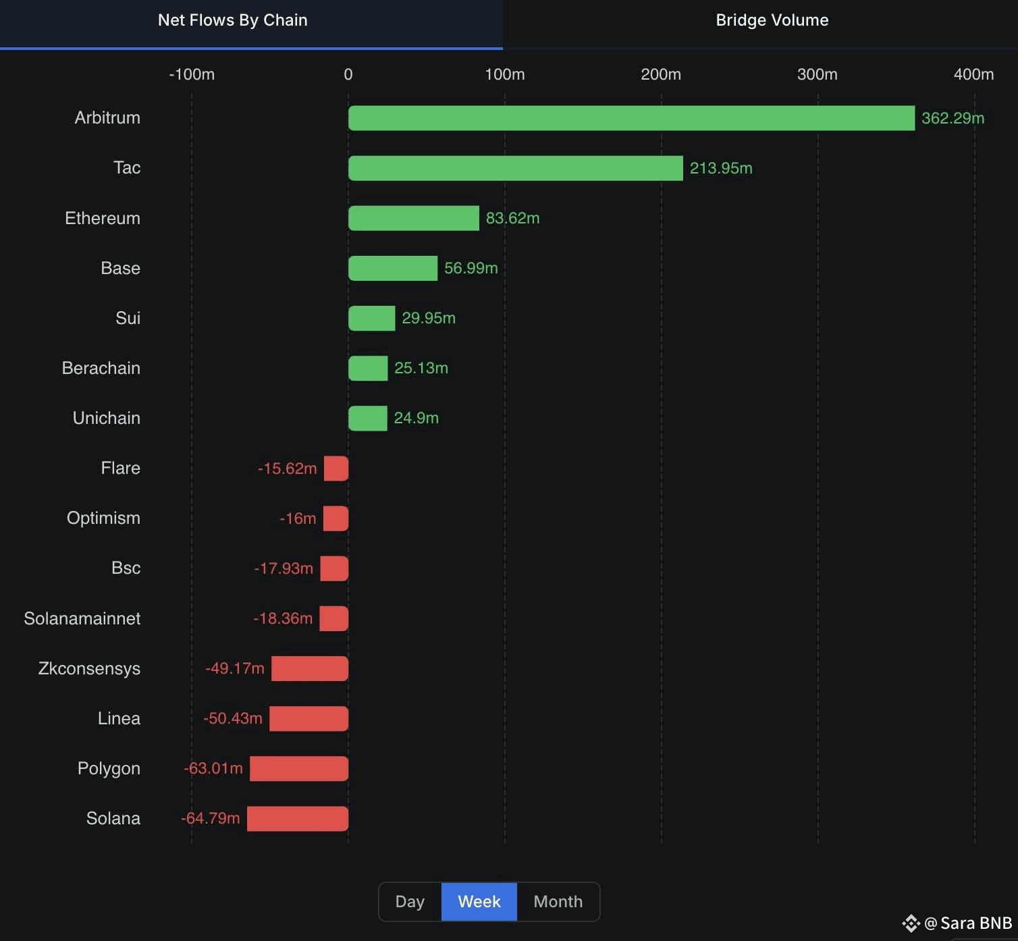This screenshot has height=941, width=1018.
Task: Click the 0 axis tick label
Action: [x=348, y=74]
